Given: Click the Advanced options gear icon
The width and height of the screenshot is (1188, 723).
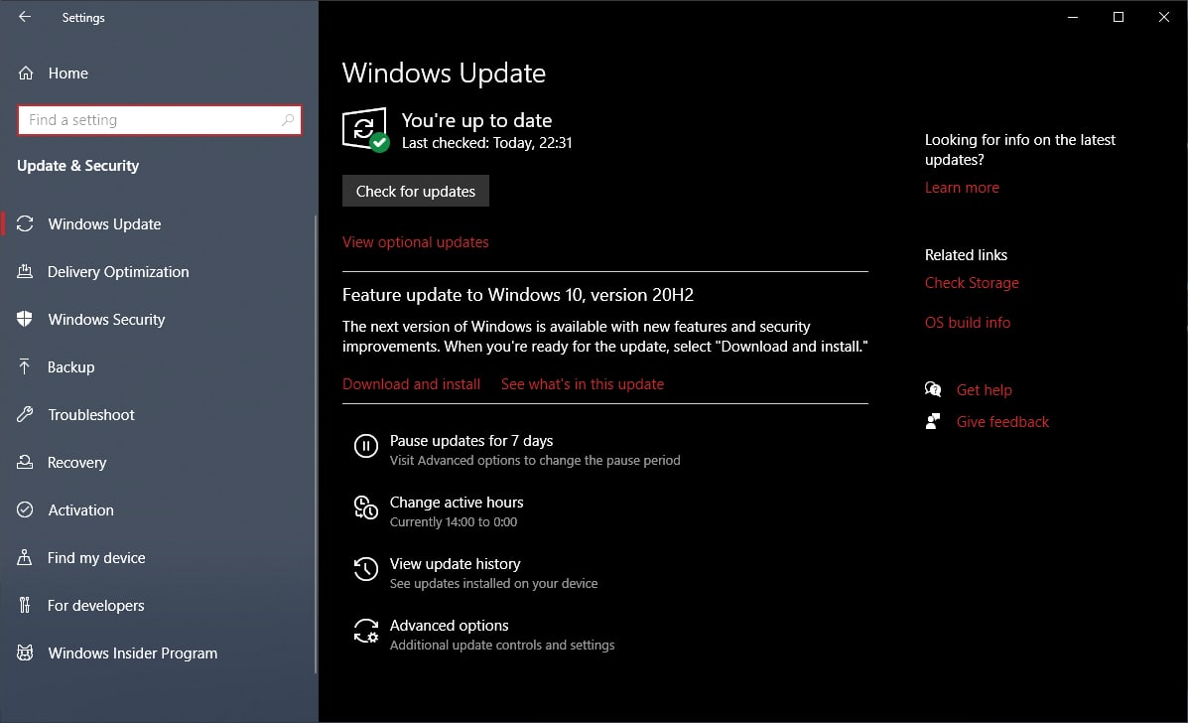Looking at the screenshot, I should (x=366, y=631).
